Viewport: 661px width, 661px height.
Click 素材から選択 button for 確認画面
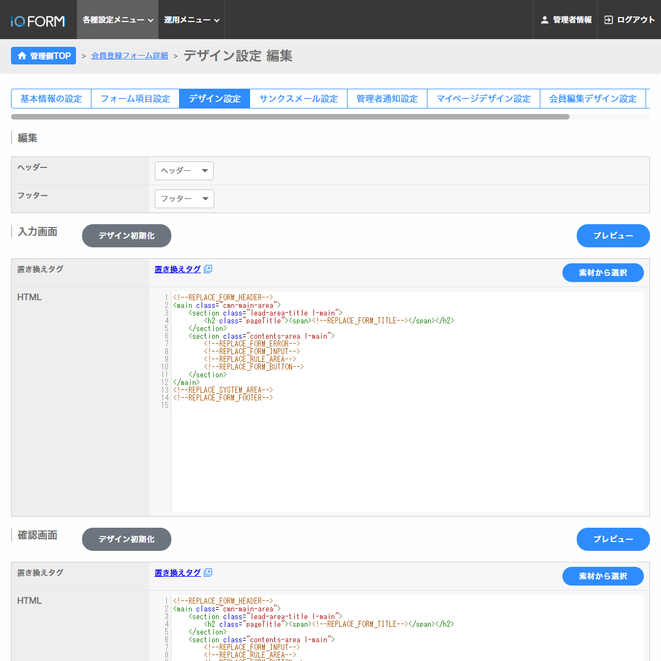point(603,576)
